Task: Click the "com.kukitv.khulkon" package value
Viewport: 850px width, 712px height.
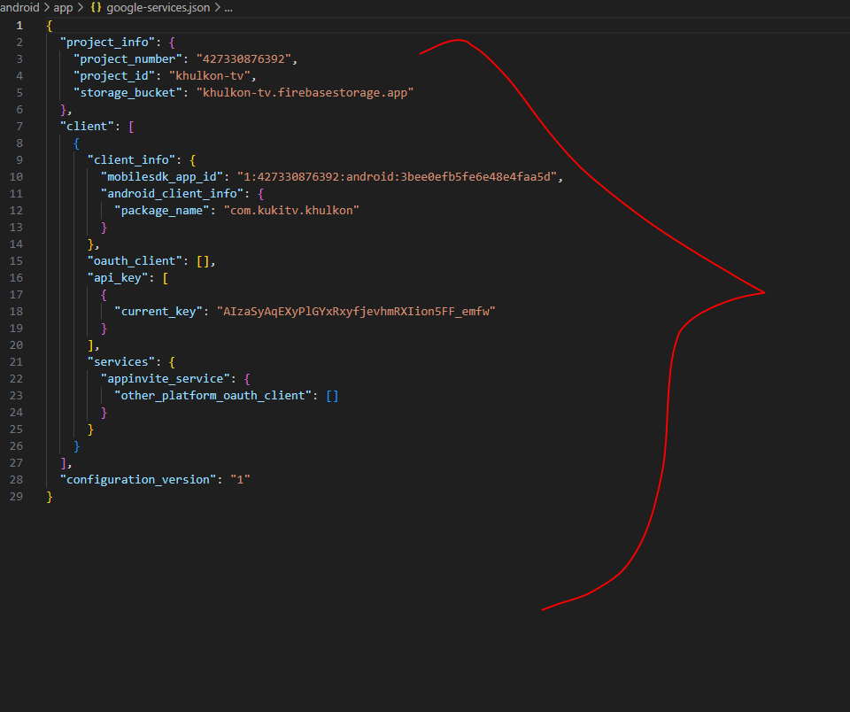Action: [291, 211]
